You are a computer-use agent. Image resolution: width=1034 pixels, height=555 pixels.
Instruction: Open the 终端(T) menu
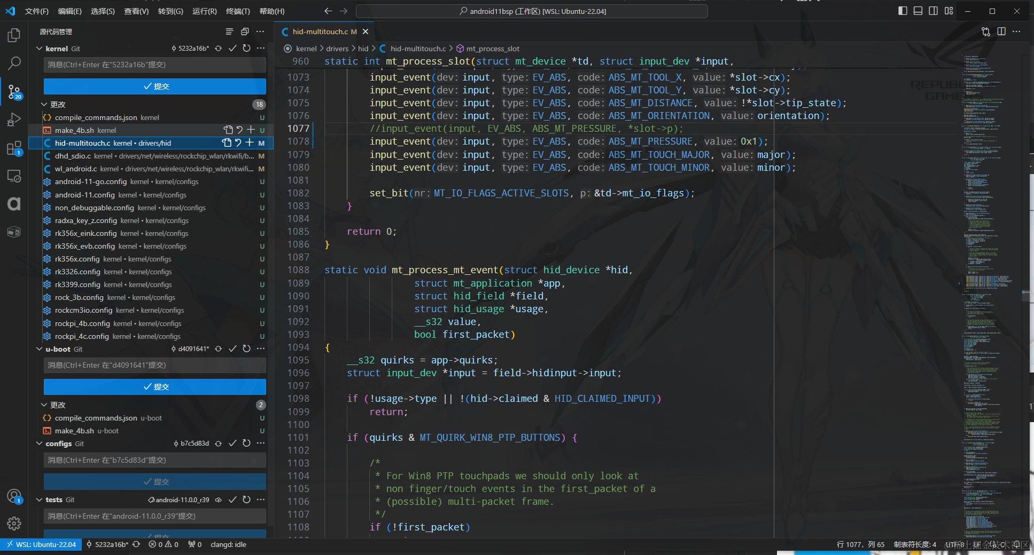(x=238, y=11)
